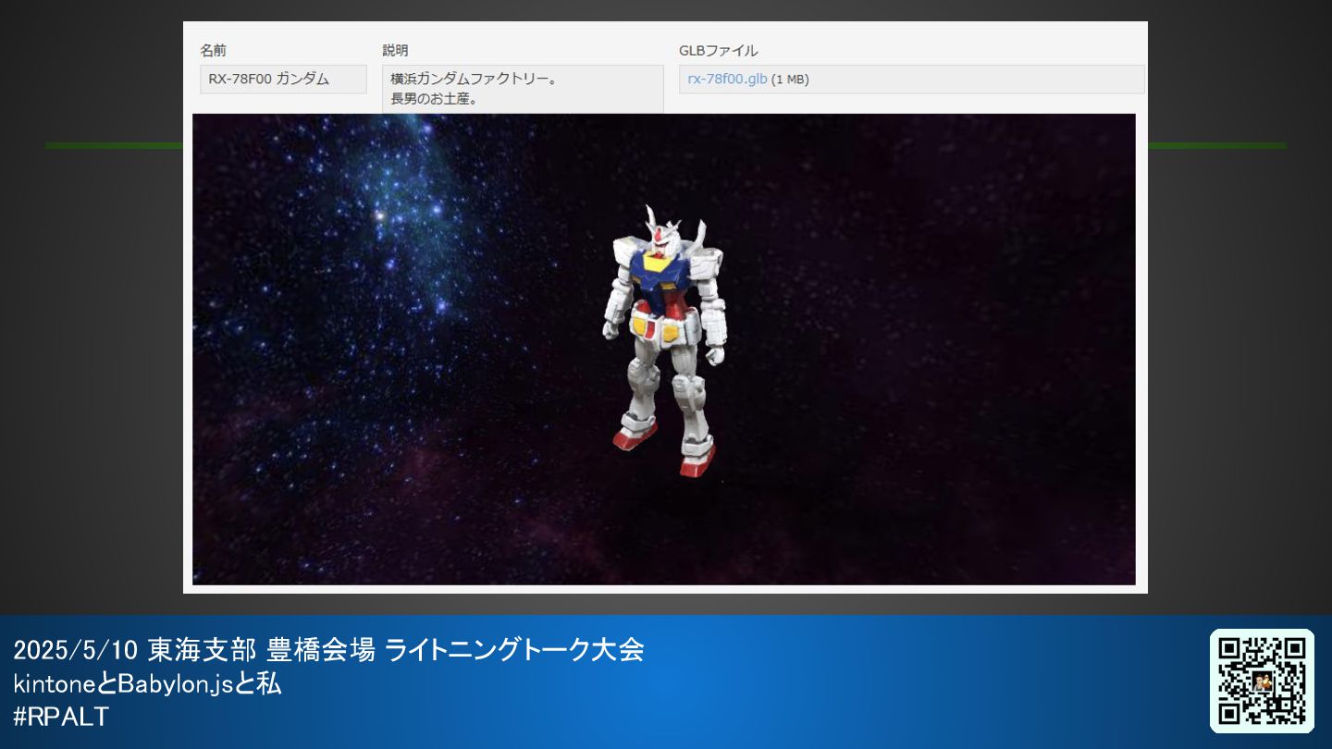Click the (1 MB) file size text
The image size is (1332, 749).
[x=790, y=80]
